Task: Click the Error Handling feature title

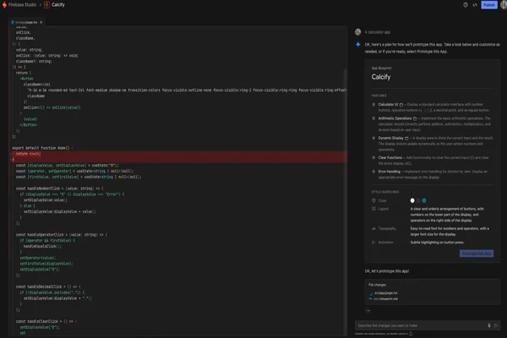Action: pos(390,172)
